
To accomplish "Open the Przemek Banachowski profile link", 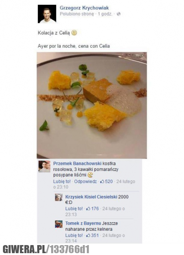I will (77, 164).
